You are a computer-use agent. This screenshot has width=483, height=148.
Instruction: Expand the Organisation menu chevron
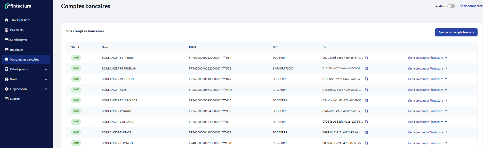coord(46,89)
